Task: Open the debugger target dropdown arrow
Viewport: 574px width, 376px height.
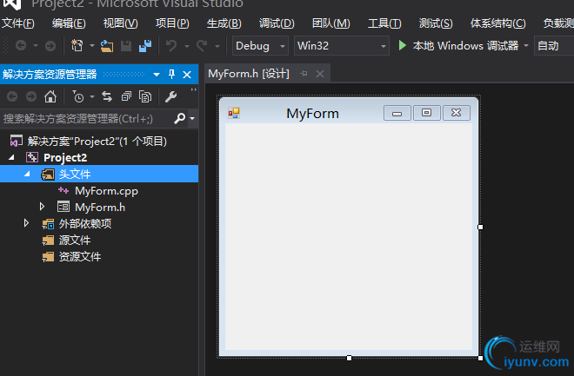Action: (x=526, y=46)
